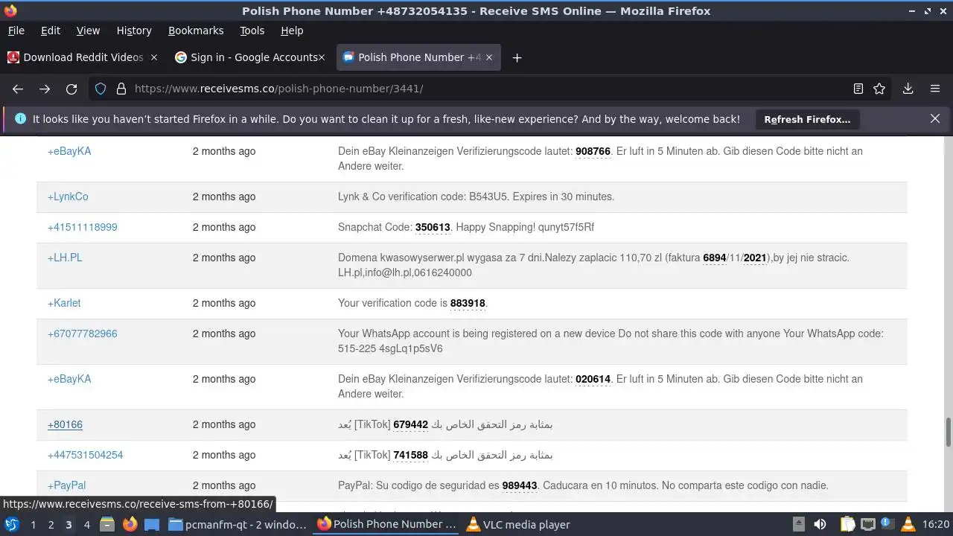
Task: Click the Refresh Firefox… button
Action: coord(807,119)
